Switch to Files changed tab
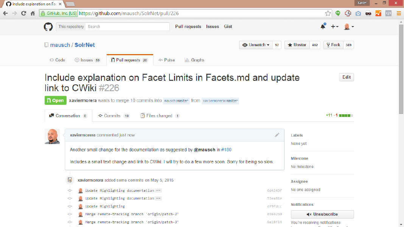 pos(160,116)
